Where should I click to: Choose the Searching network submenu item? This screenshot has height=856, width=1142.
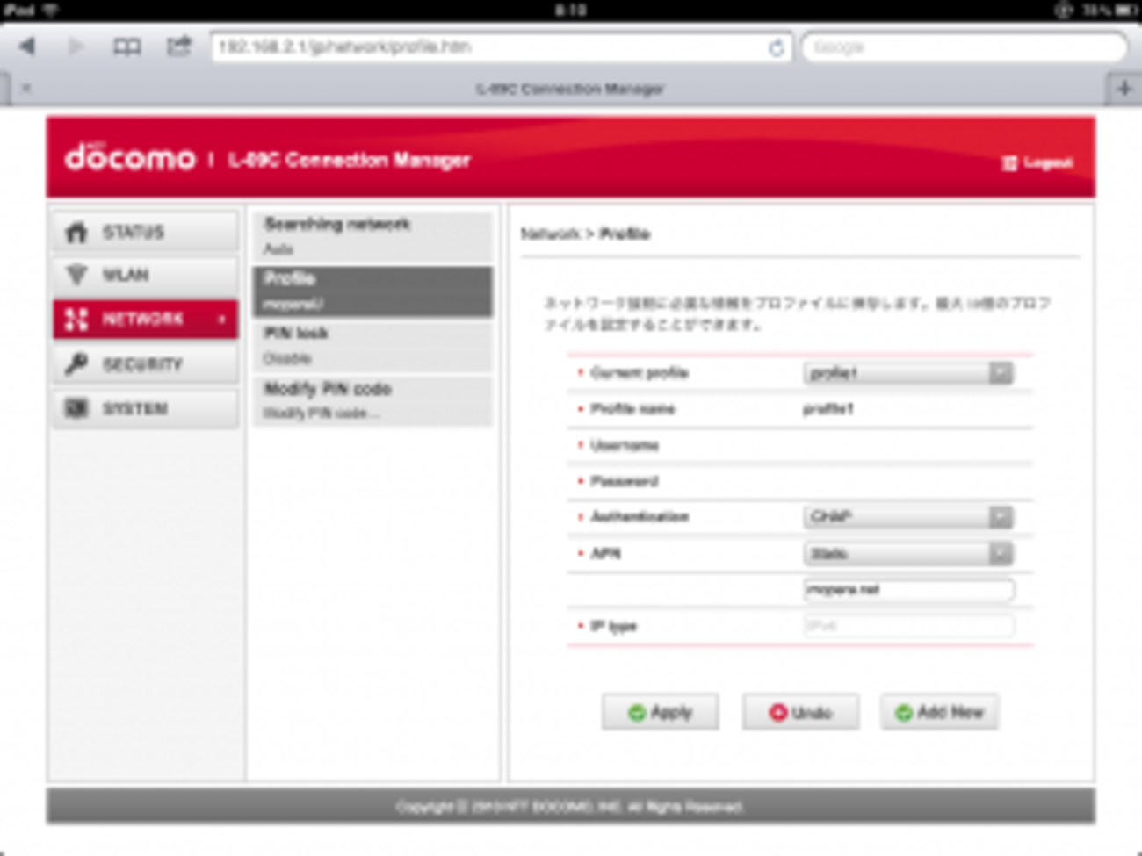tap(372, 236)
